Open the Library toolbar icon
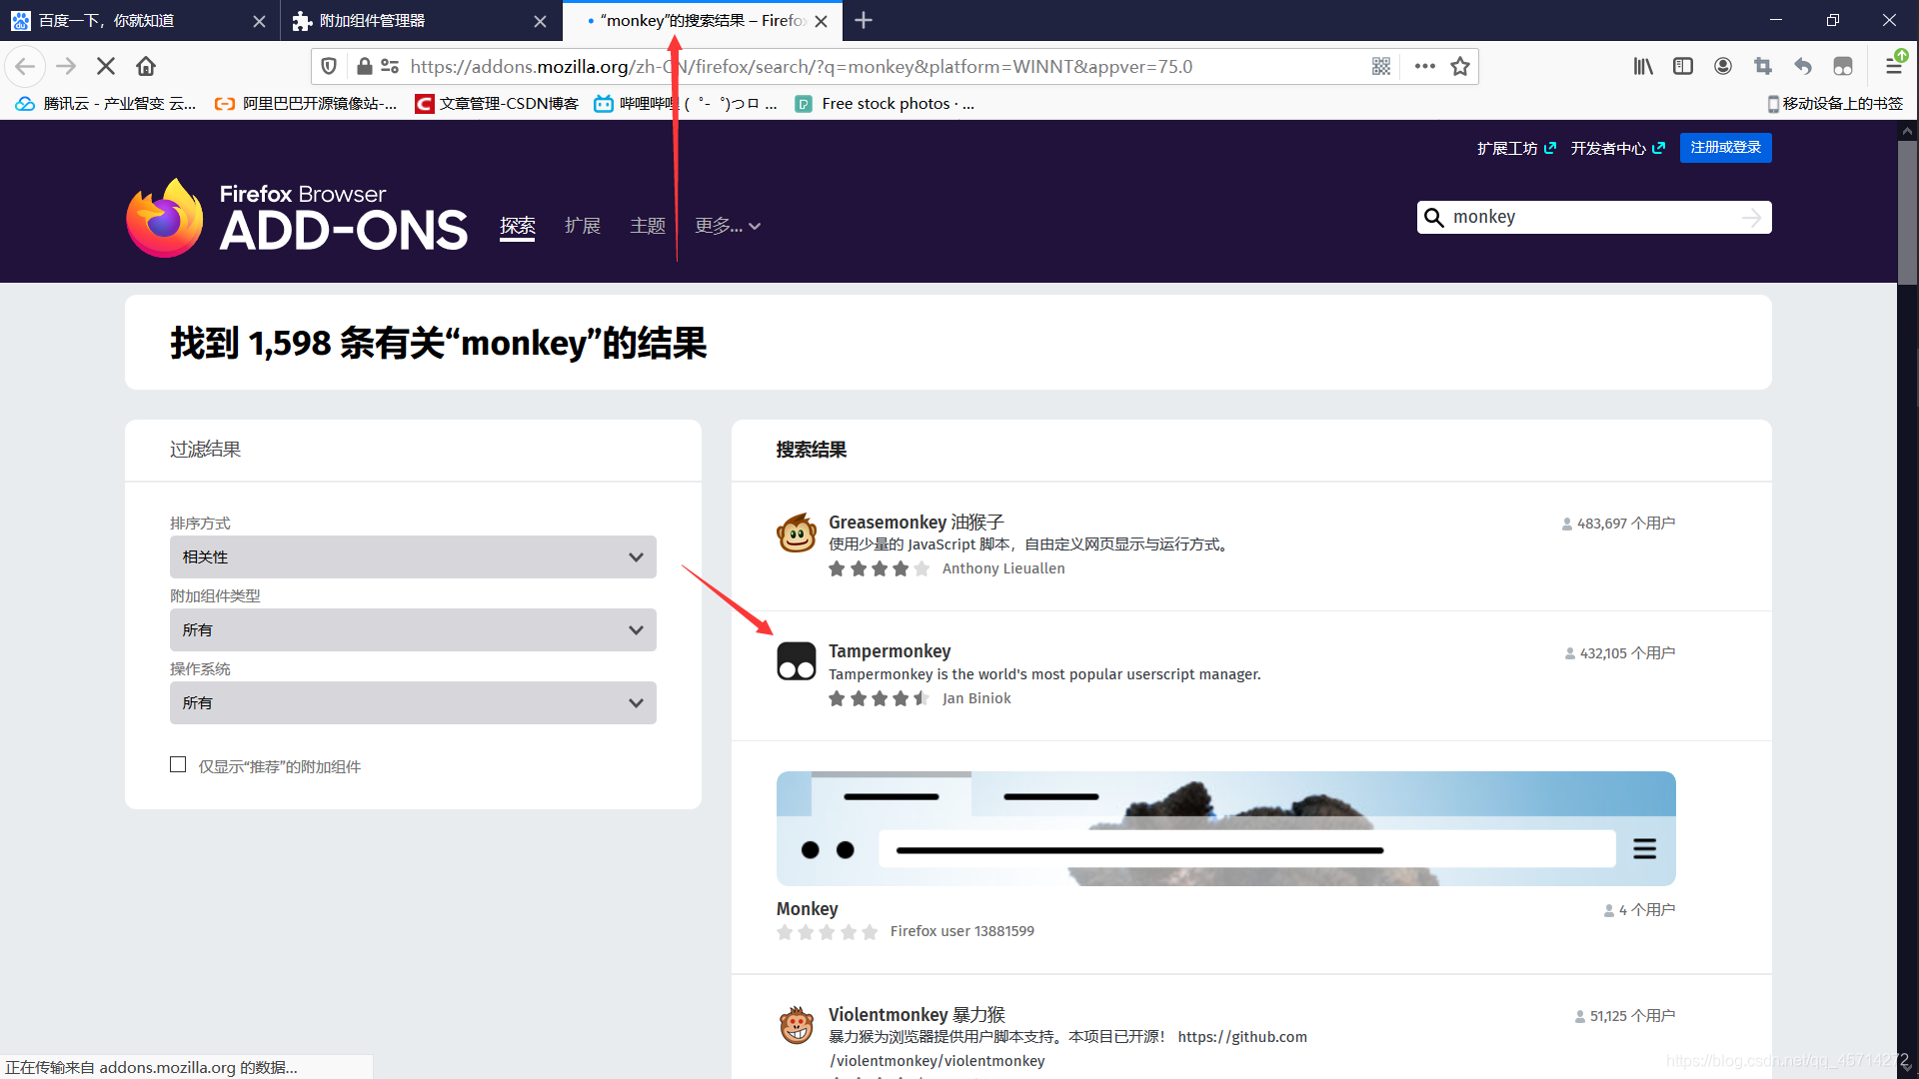This screenshot has width=1919, height=1079. 1643,67
